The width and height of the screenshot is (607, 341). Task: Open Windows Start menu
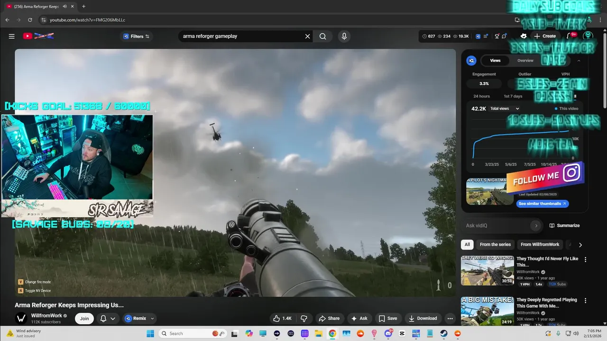tap(150, 333)
